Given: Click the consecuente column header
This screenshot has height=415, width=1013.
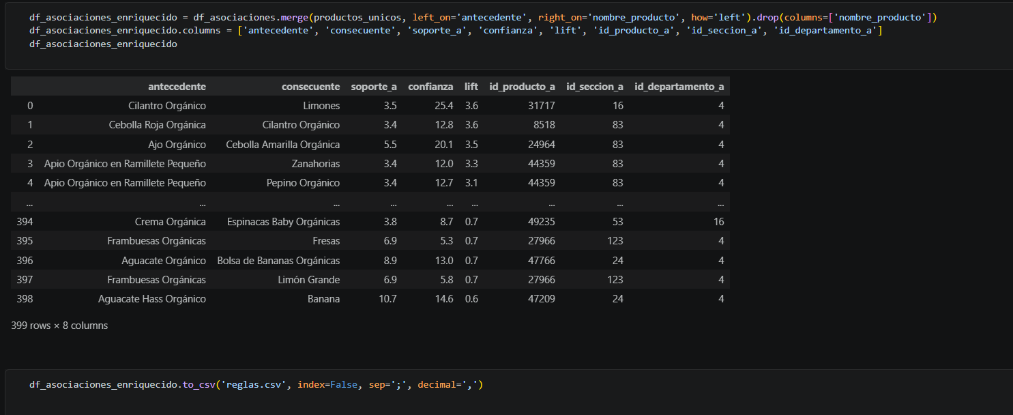Looking at the screenshot, I should coord(310,86).
